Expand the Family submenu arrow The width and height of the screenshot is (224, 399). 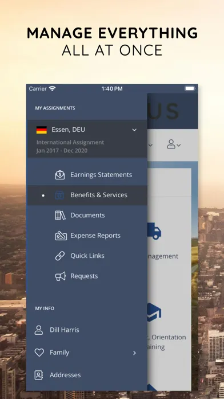coord(134,353)
